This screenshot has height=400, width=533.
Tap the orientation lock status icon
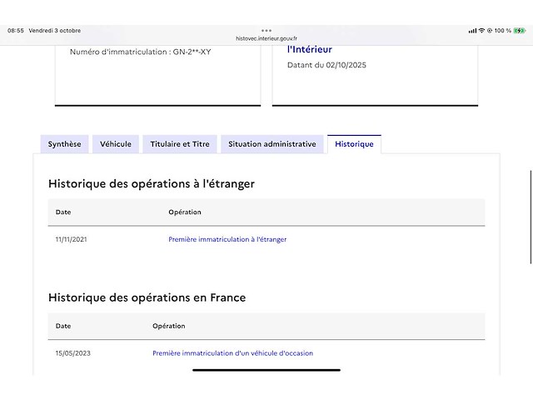(x=490, y=31)
